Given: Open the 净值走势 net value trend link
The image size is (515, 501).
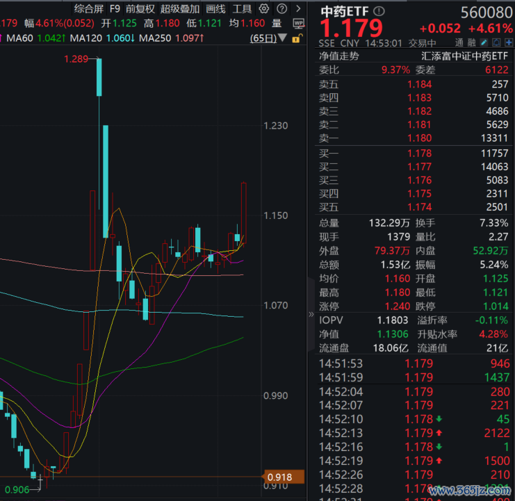Looking at the screenshot, I should pyautogui.click(x=338, y=56).
